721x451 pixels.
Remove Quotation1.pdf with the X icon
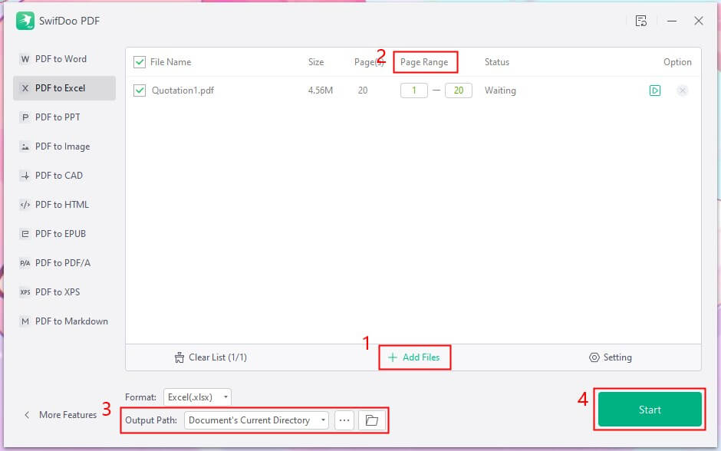pos(683,91)
